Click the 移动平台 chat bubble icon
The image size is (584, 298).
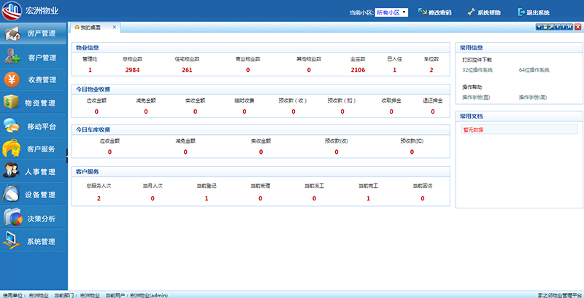point(11,126)
